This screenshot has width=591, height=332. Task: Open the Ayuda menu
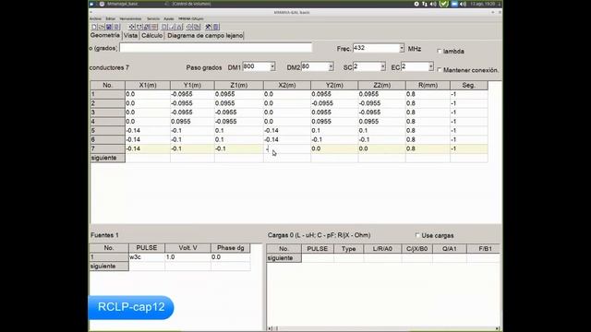(x=169, y=18)
